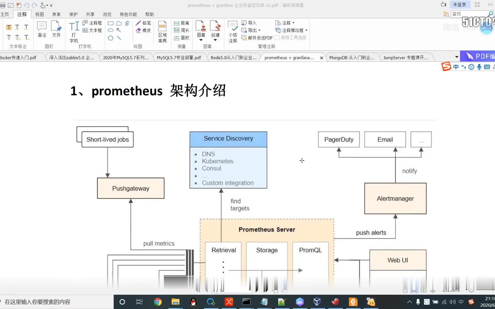Choose the perimeter measure tool 周长
Viewport: 495px width, 309px height.
click(x=182, y=30)
